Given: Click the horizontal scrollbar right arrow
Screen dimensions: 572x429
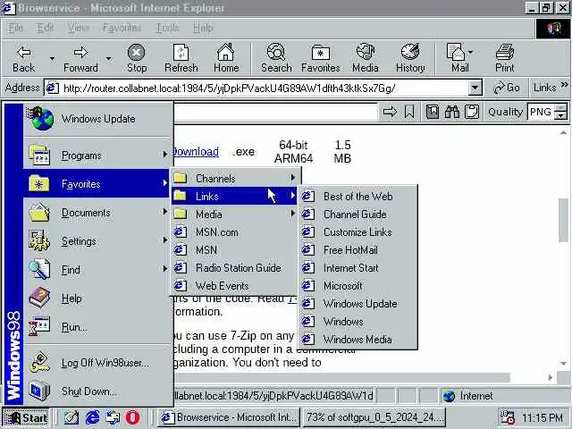Looking at the screenshot, I should (551, 378).
